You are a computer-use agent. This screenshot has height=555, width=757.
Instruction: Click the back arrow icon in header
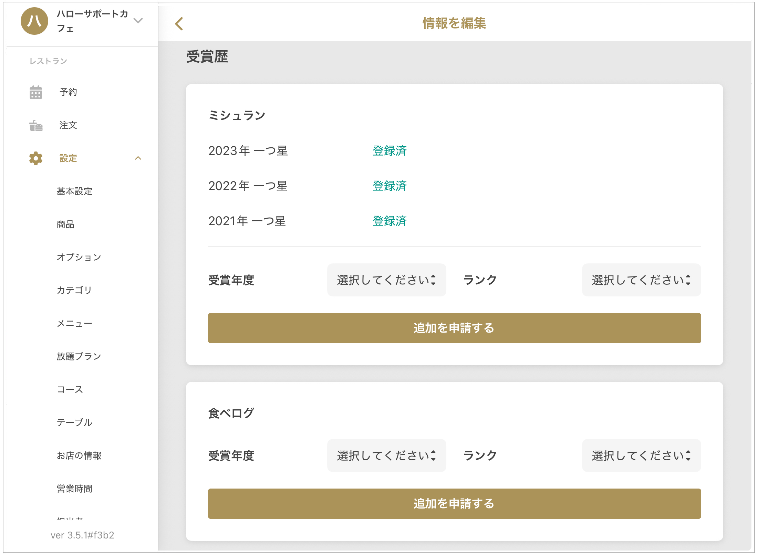pos(179,24)
